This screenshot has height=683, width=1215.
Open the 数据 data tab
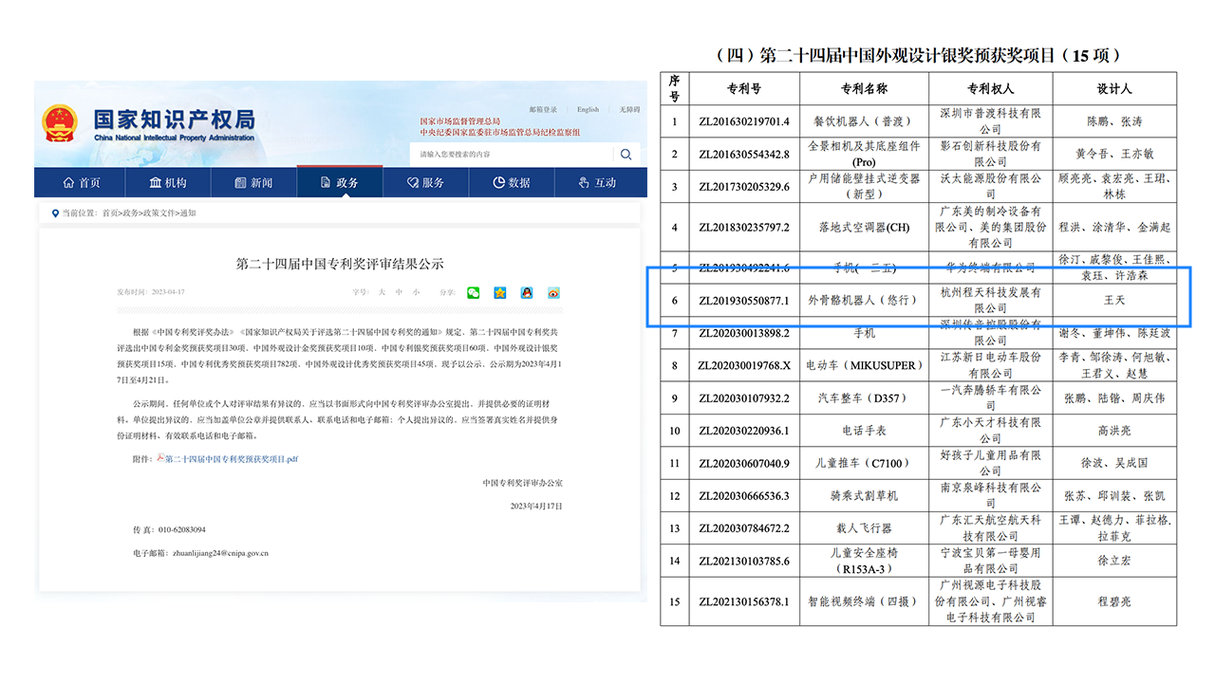(x=513, y=182)
